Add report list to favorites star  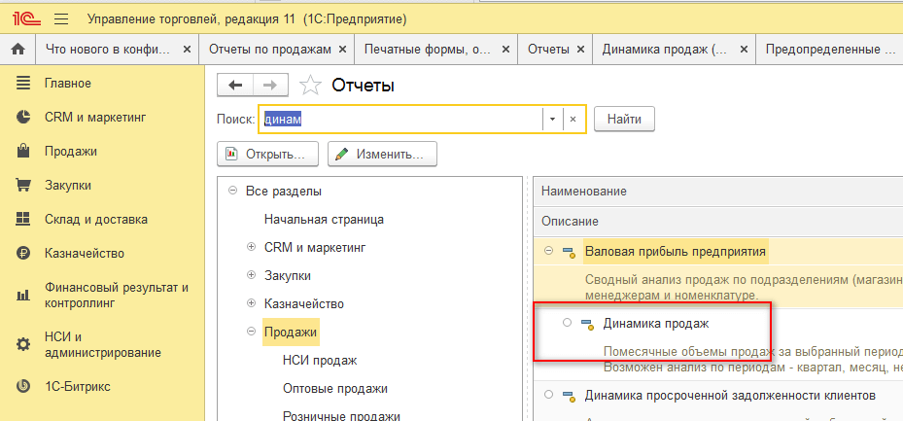tap(310, 86)
